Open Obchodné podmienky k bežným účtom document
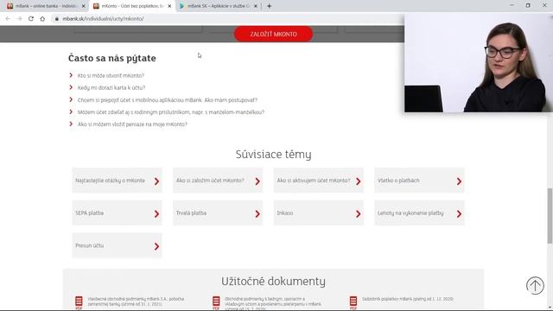 point(273,303)
